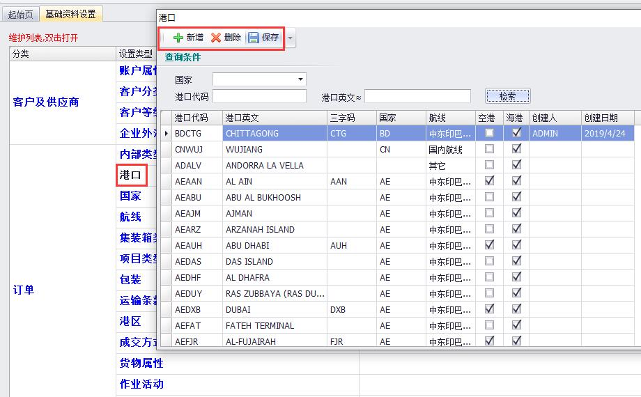Select the AL-FUJAIRAH cell

(x=275, y=341)
